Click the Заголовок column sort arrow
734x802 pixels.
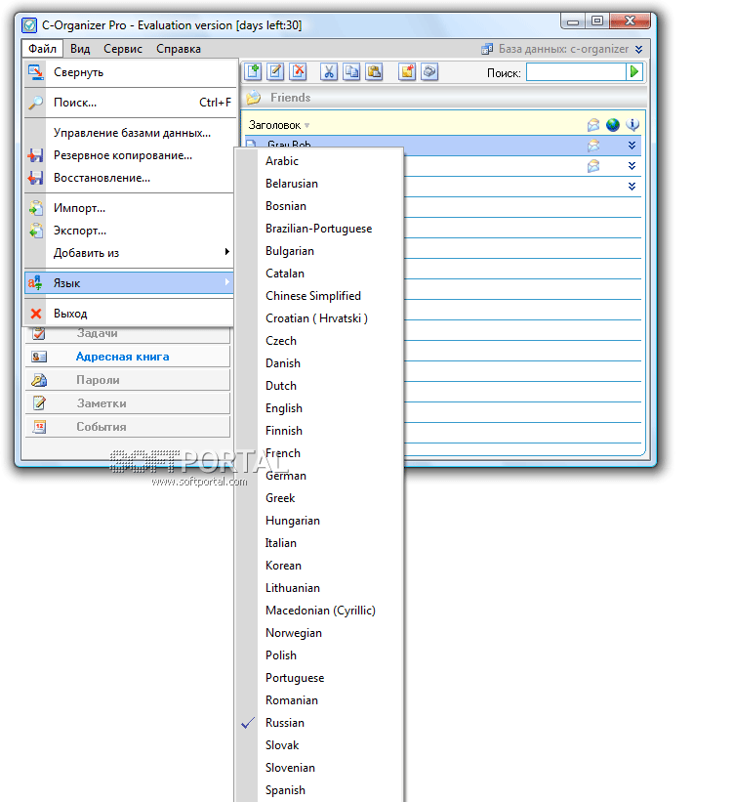(x=307, y=125)
